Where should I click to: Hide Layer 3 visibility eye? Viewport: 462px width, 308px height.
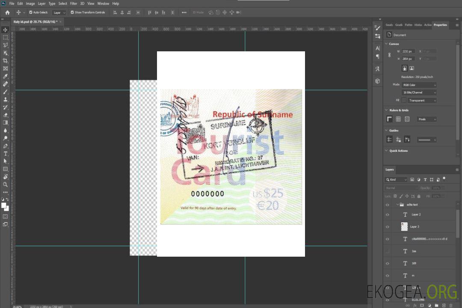tap(388, 227)
